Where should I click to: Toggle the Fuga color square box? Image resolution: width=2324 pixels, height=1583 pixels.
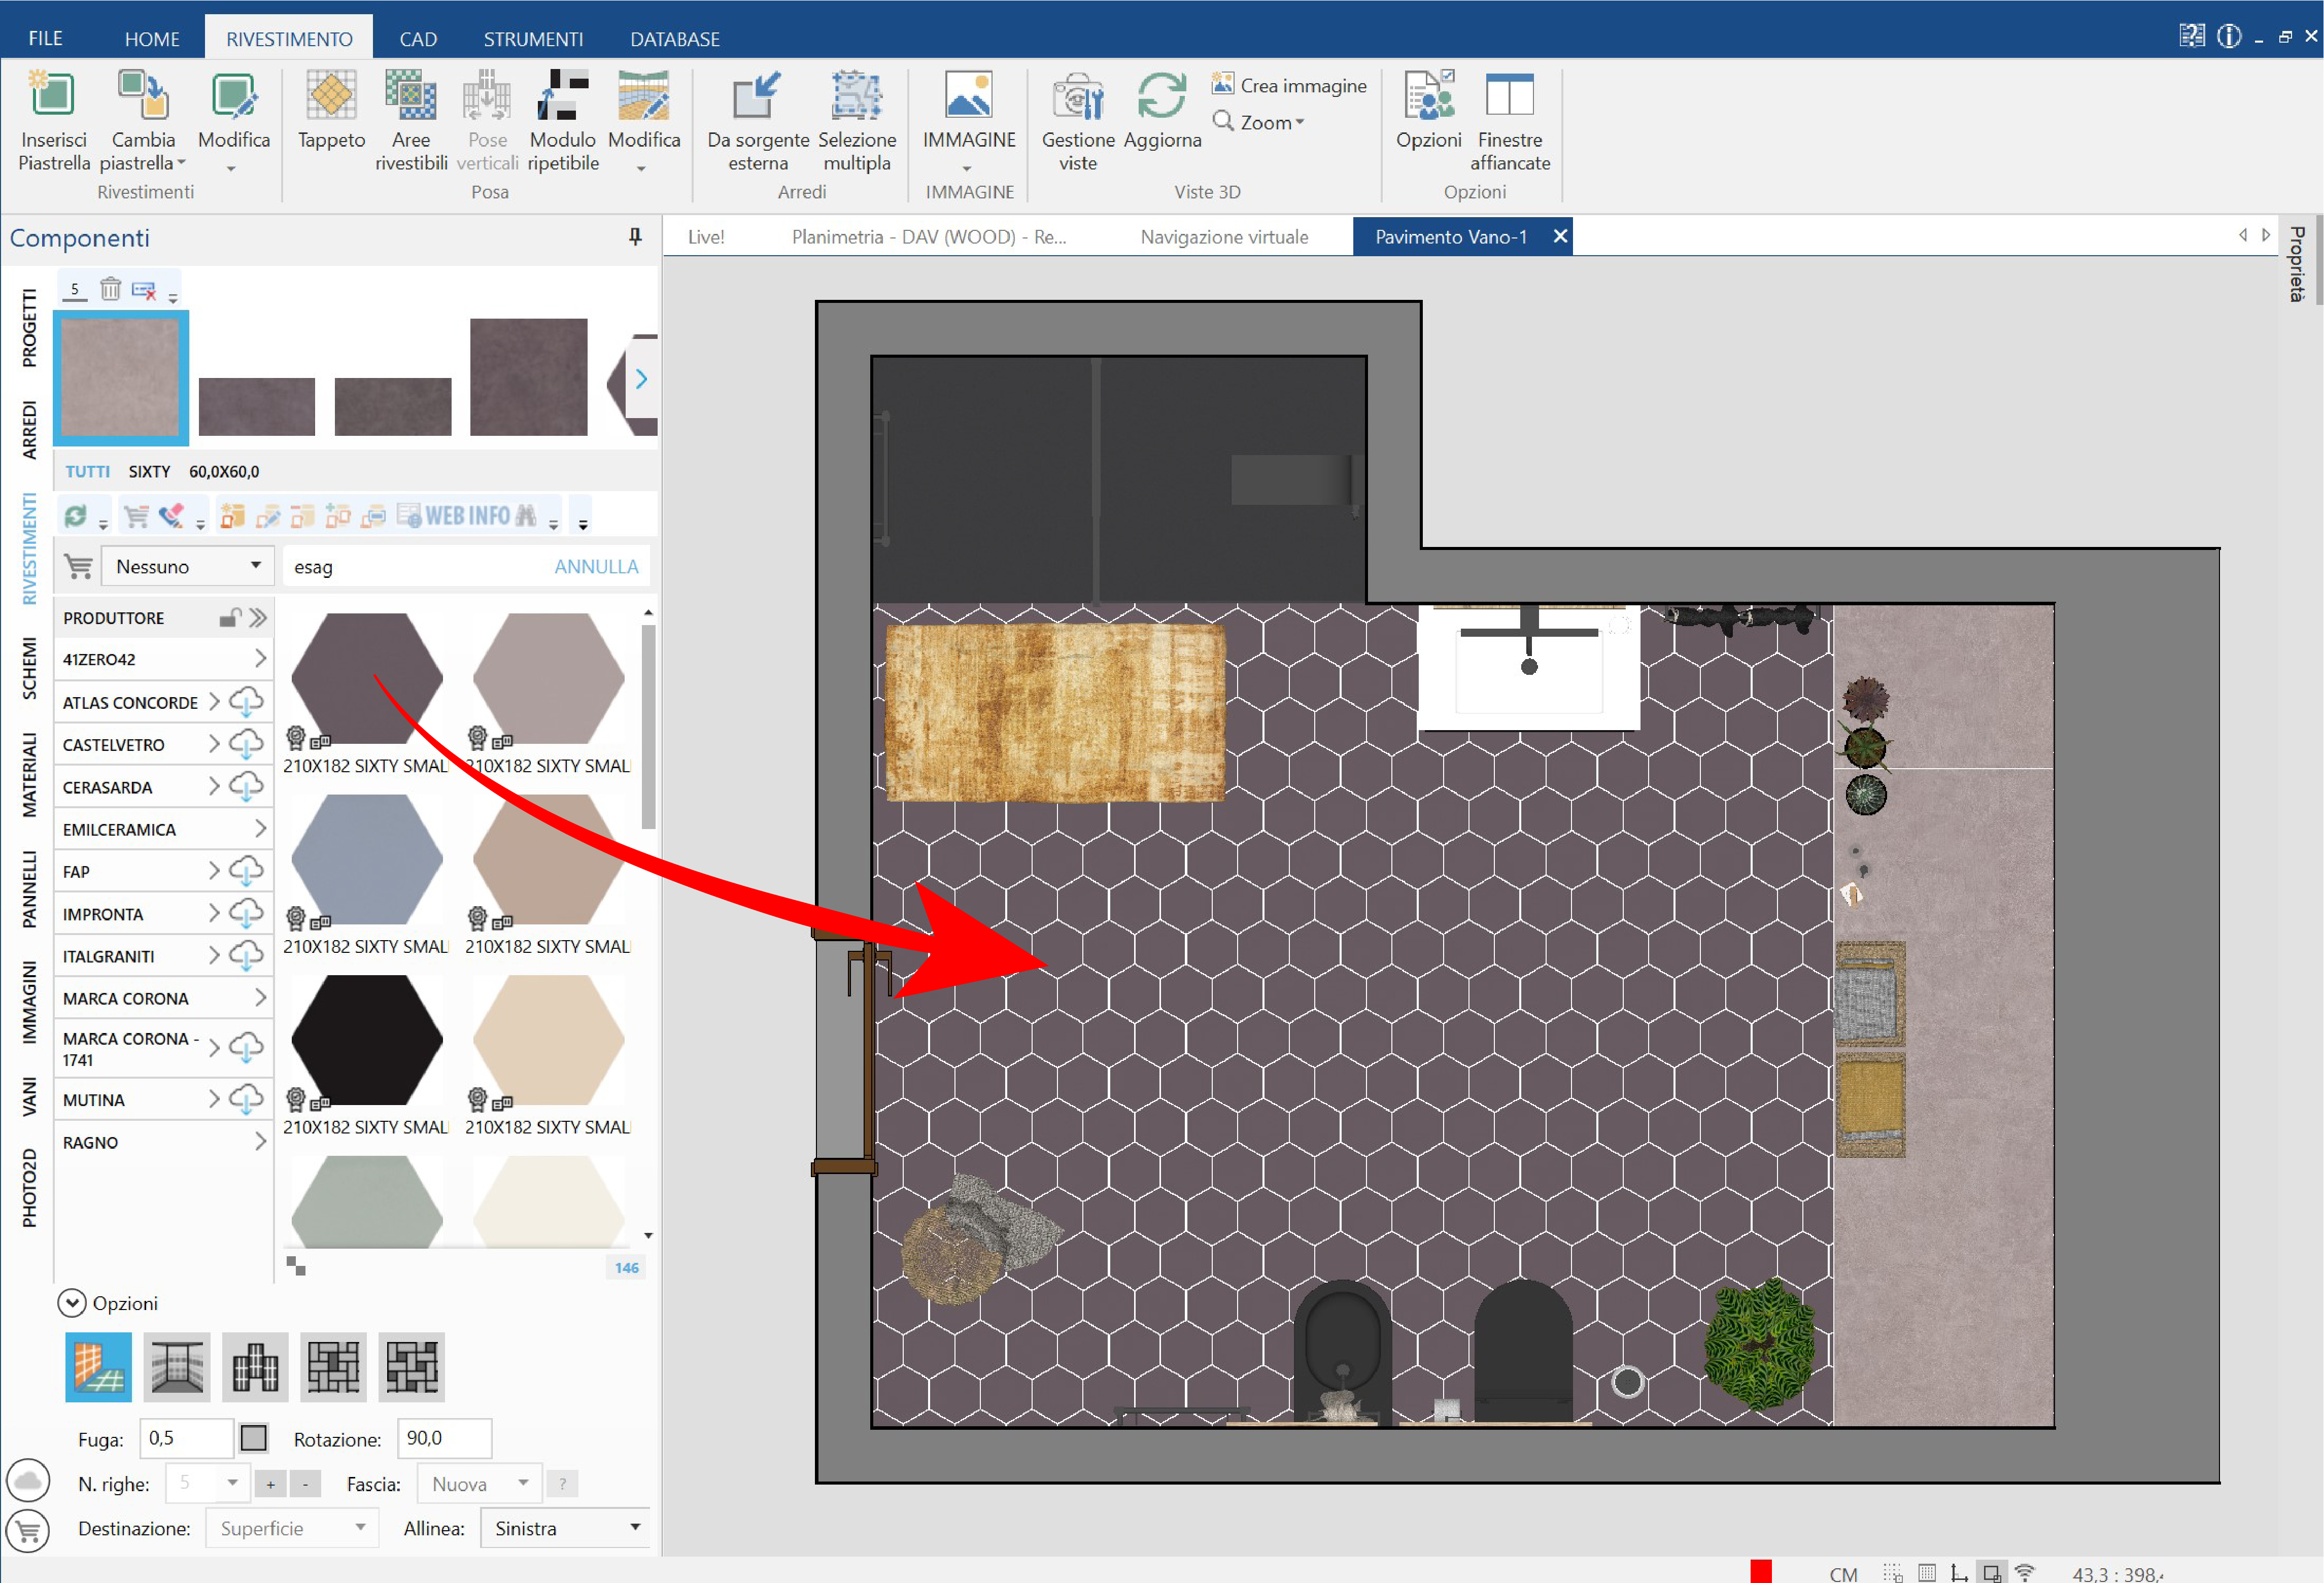click(x=254, y=1438)
